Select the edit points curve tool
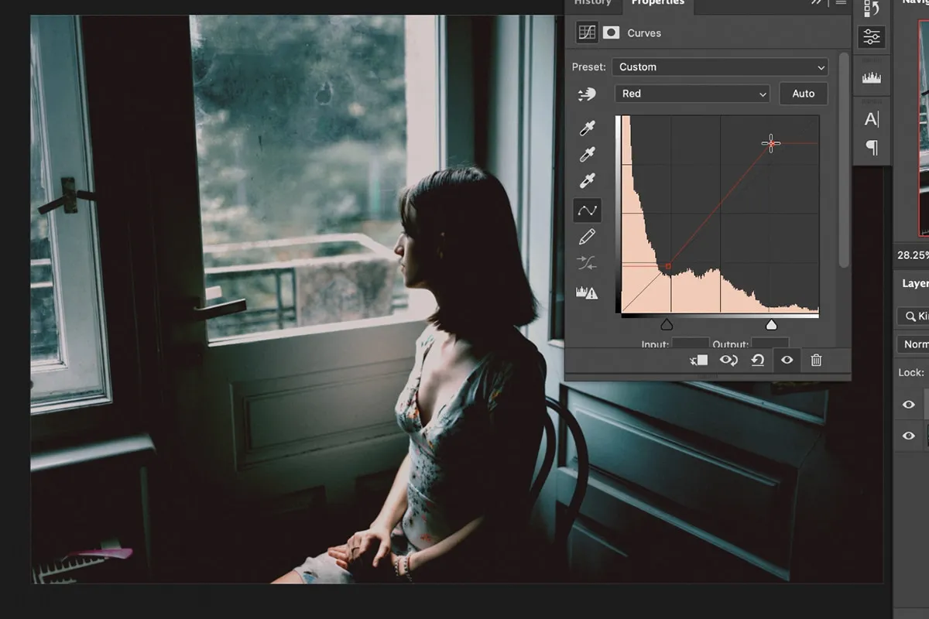The image size is (929, 619). coord(588,210)
